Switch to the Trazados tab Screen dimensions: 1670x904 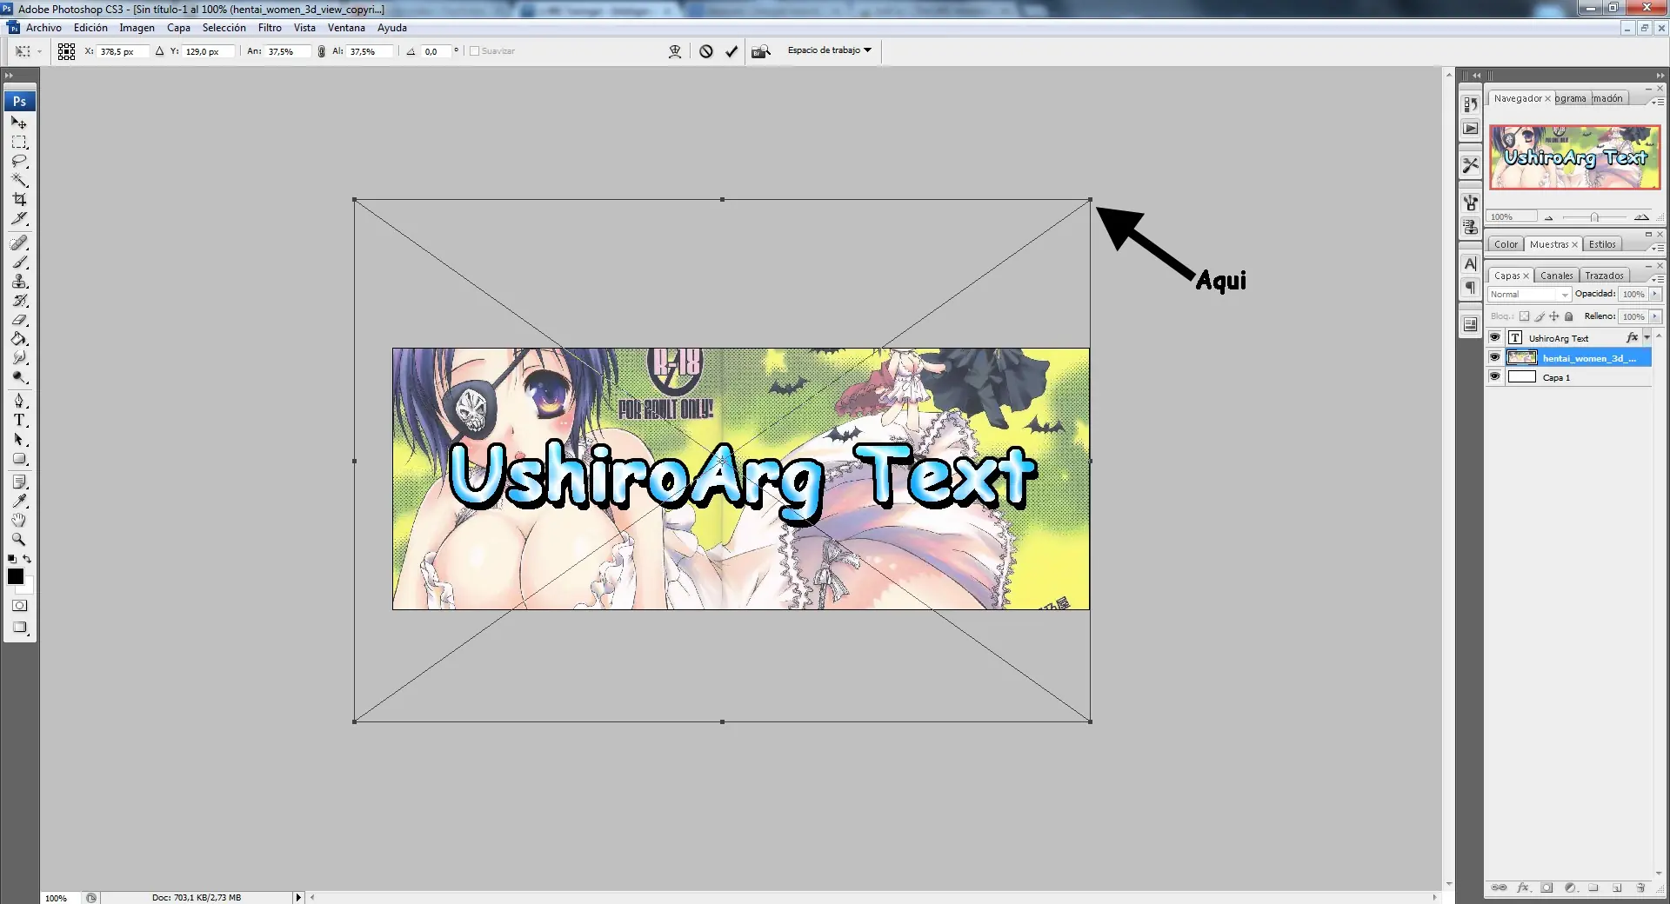click(x=1604, y=276)
